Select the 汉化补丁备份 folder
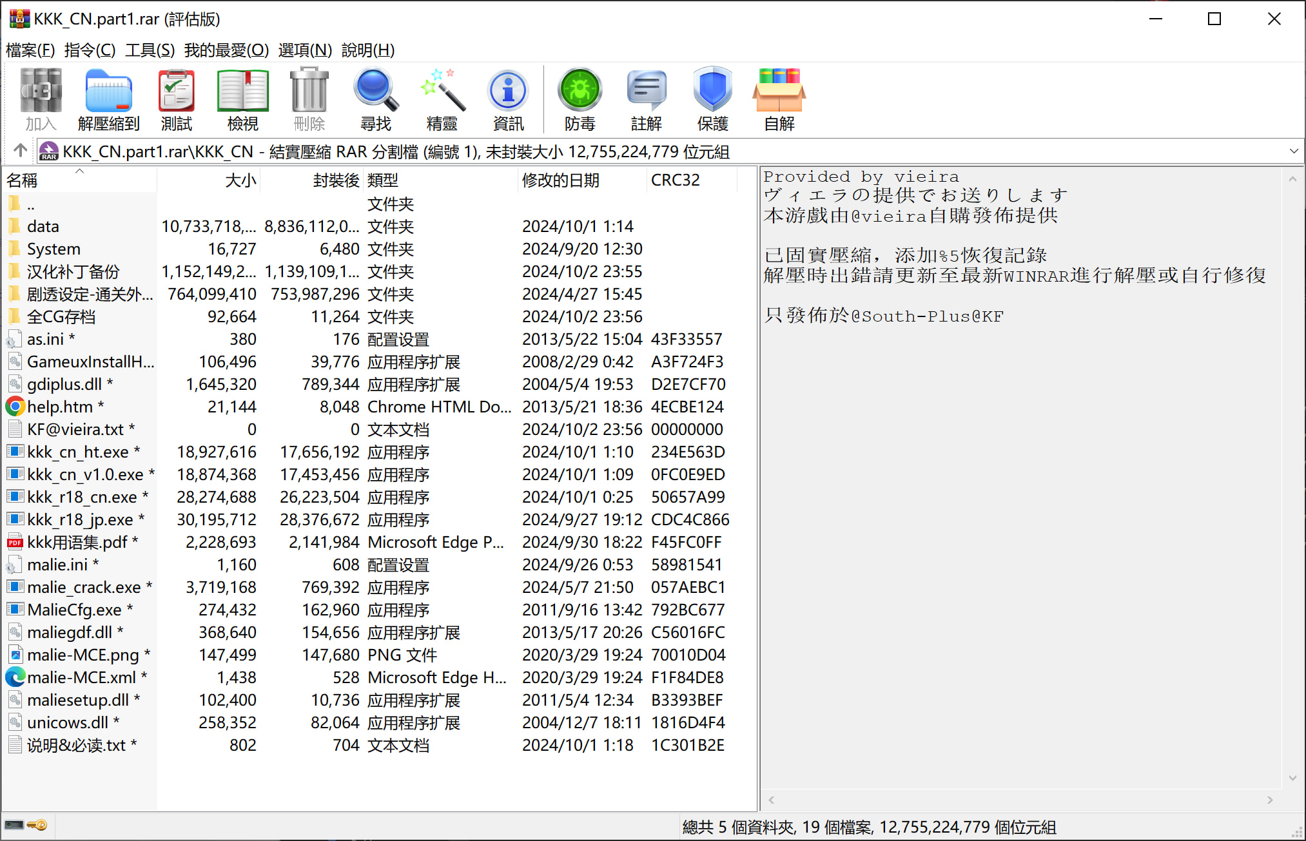The width and height of the screenshot is (1306, 841). [x=73, y=271]
